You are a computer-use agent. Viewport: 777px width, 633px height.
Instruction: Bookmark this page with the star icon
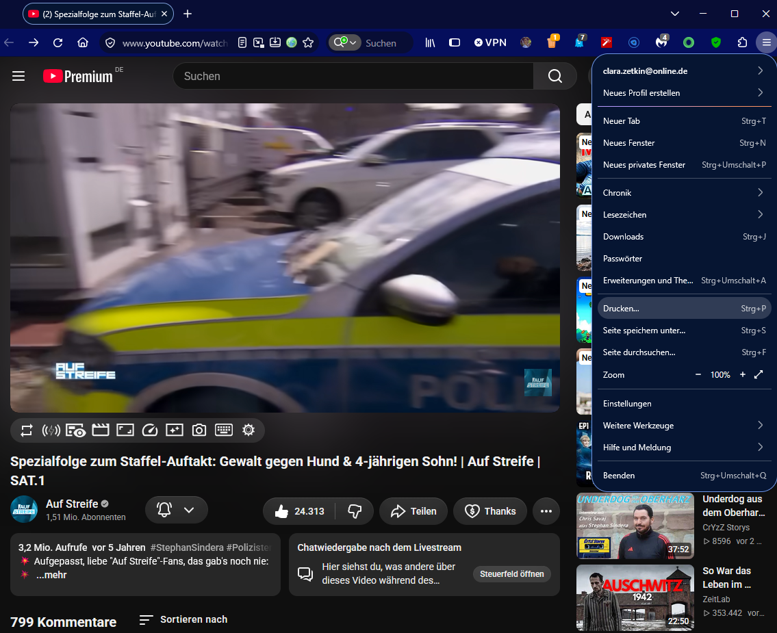click(x=308, y=42)
